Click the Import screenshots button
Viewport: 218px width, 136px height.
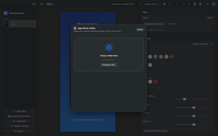coord(20,116)
